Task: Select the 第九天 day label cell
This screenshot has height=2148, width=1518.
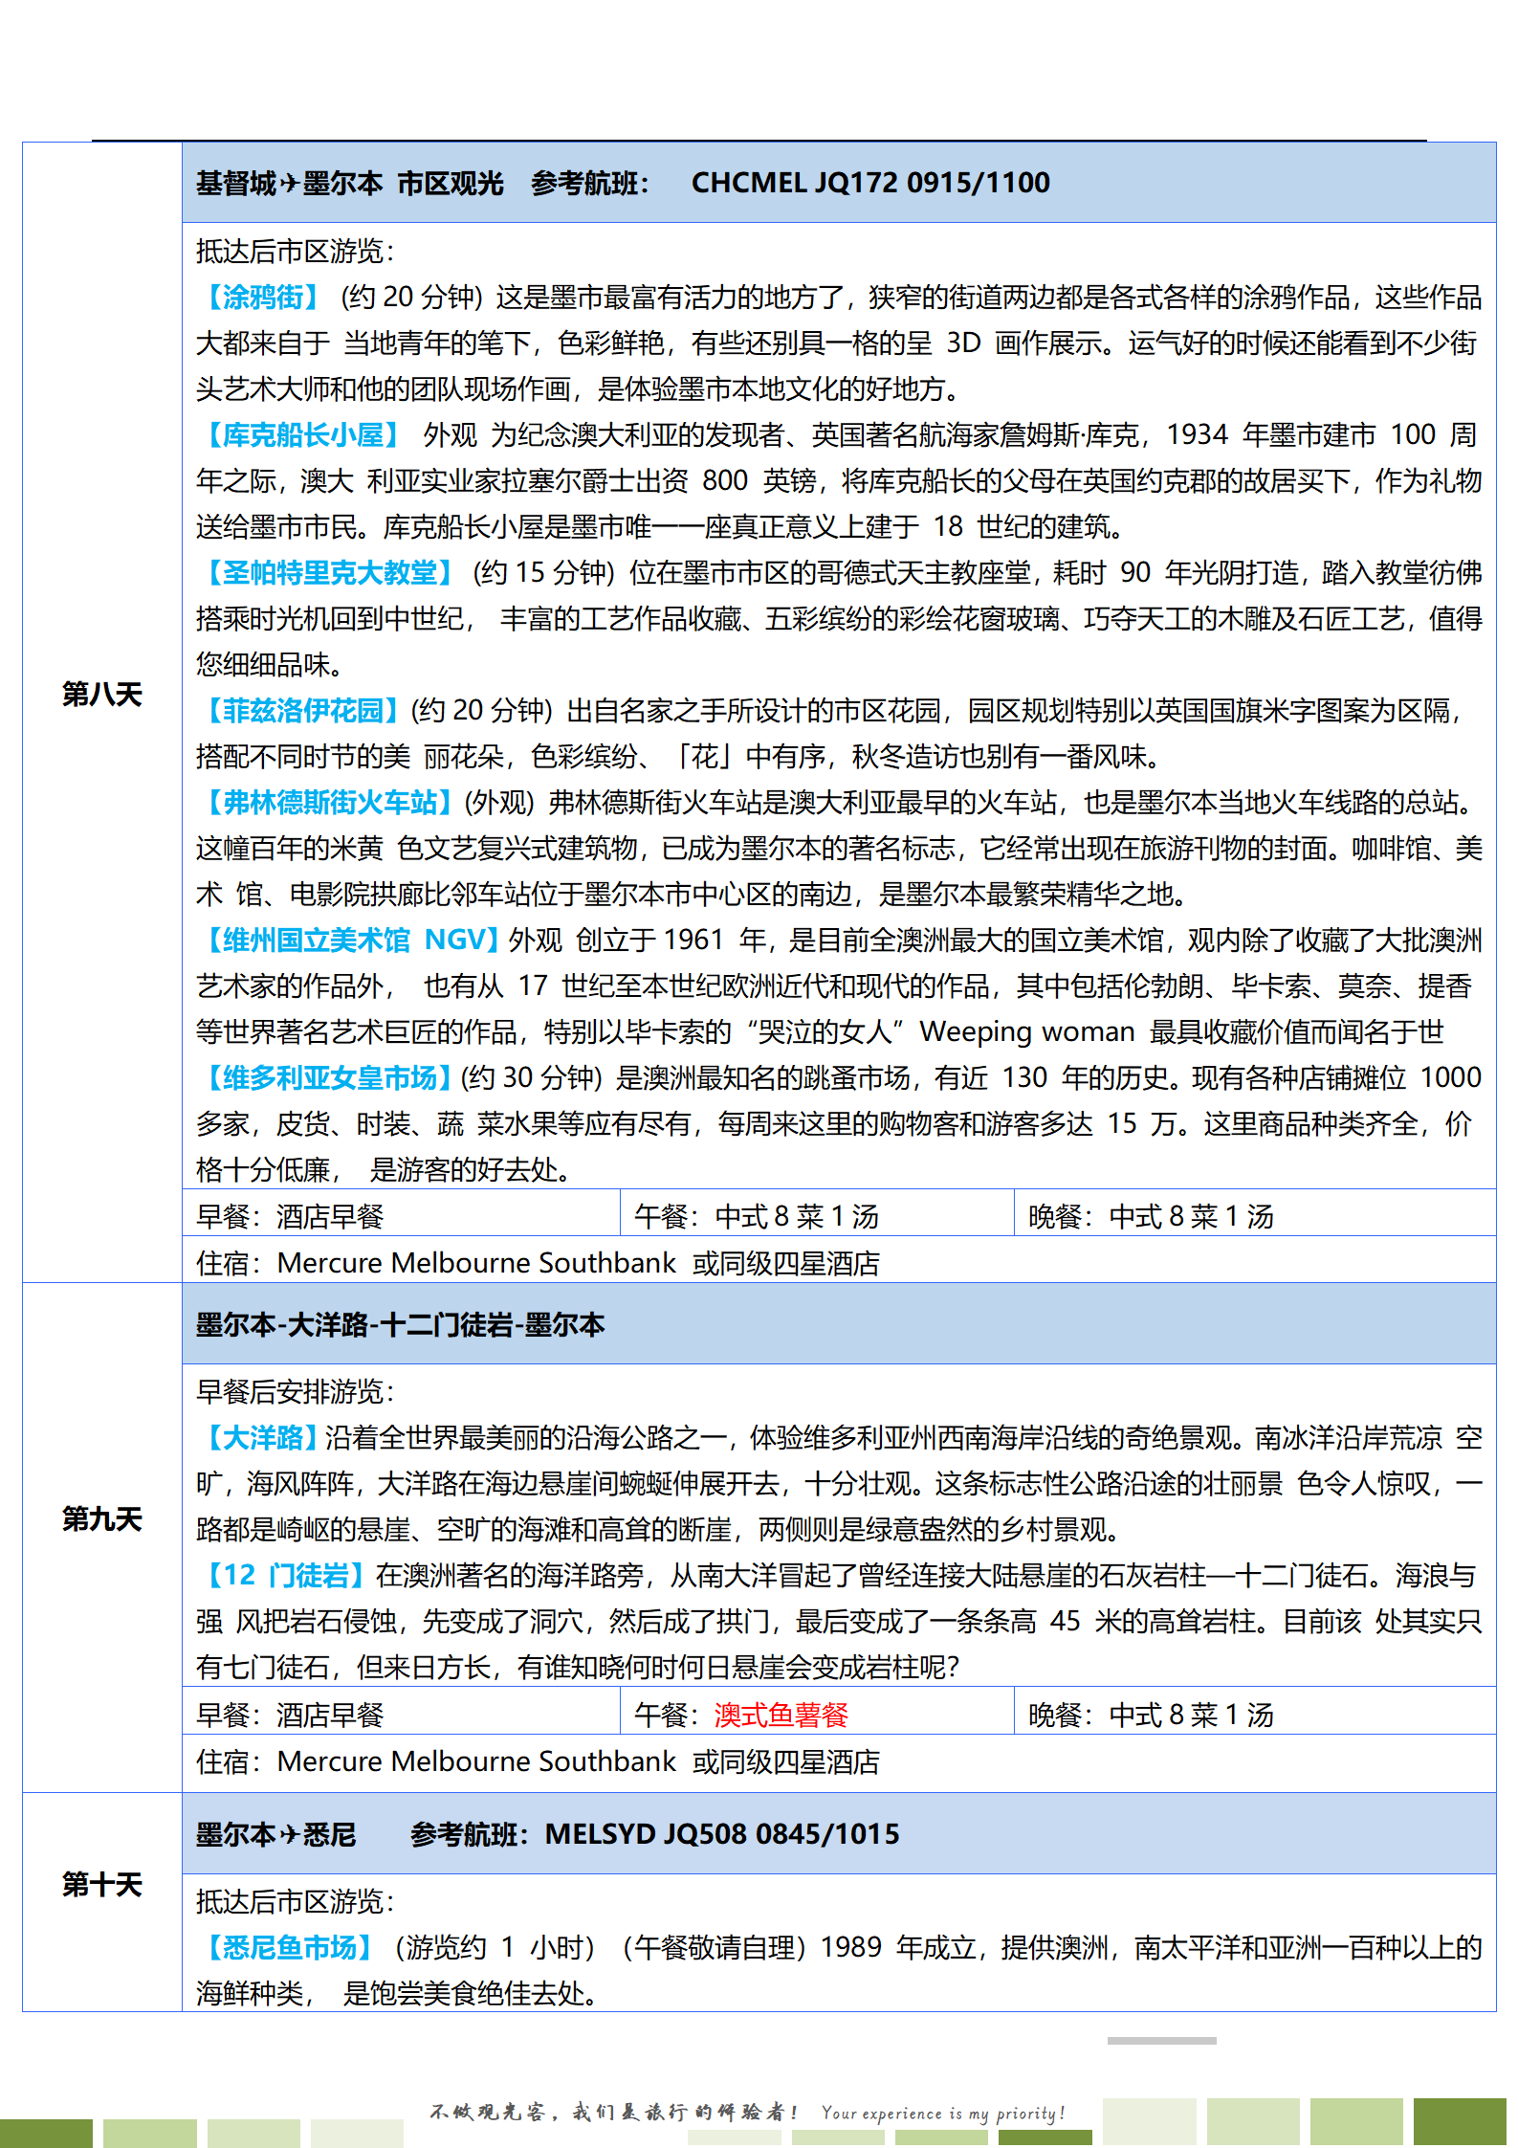Action: [102, 1519]
